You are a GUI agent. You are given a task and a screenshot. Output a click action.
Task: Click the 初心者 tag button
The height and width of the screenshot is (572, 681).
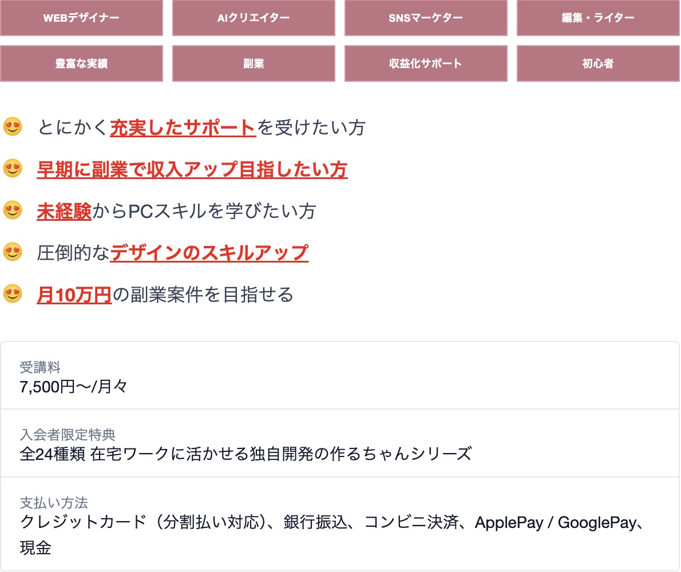point(598,63)
